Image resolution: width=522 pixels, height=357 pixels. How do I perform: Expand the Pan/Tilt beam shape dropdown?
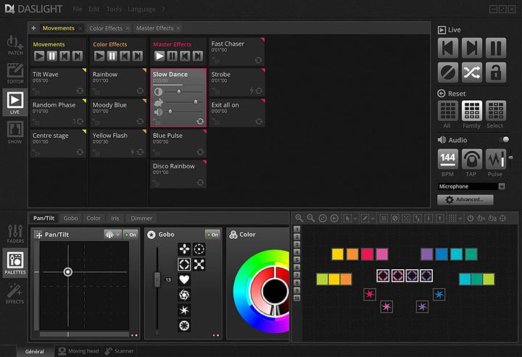click(112, 234)
